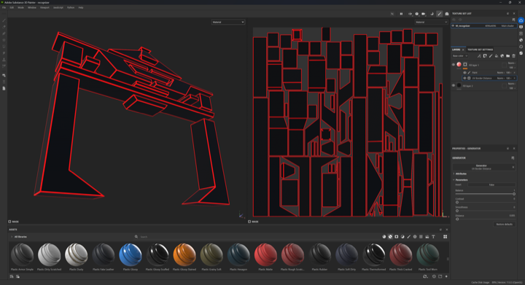The width and height of the screenshot is (525, 285).
Task: Select the Eraser tool in left toolbar
Action: click(4, 27)
